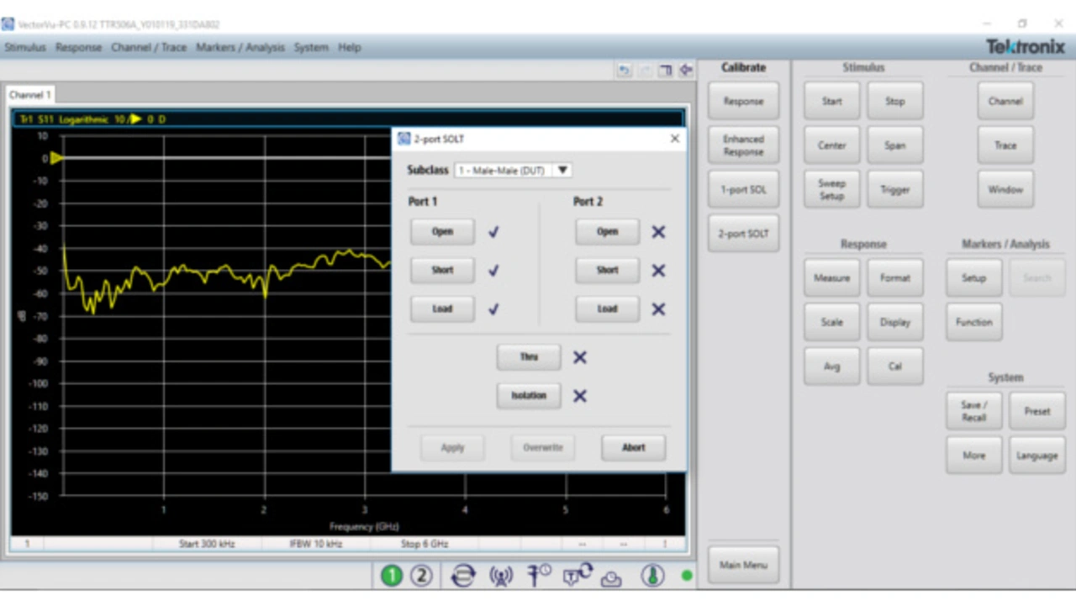Expand the Markers / Analysis menu

point(240,48)
